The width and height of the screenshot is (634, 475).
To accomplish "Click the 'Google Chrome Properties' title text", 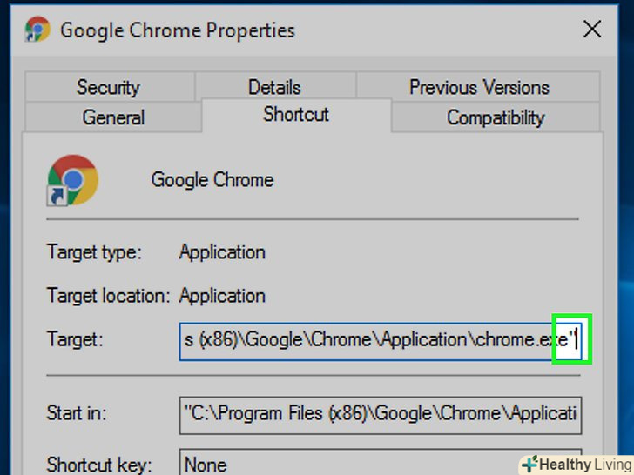I will [x=178, y=30].
